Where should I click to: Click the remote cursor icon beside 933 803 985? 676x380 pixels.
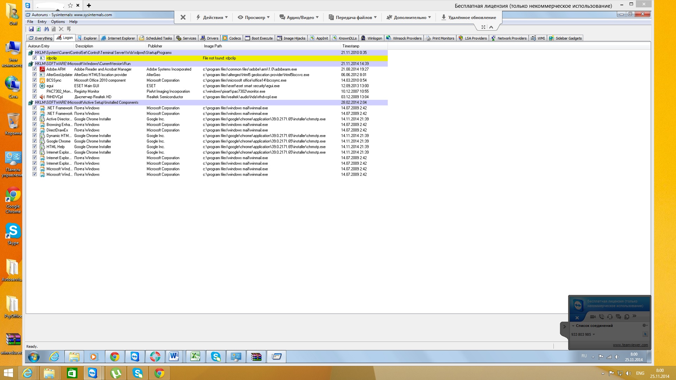tap(645, 334)
